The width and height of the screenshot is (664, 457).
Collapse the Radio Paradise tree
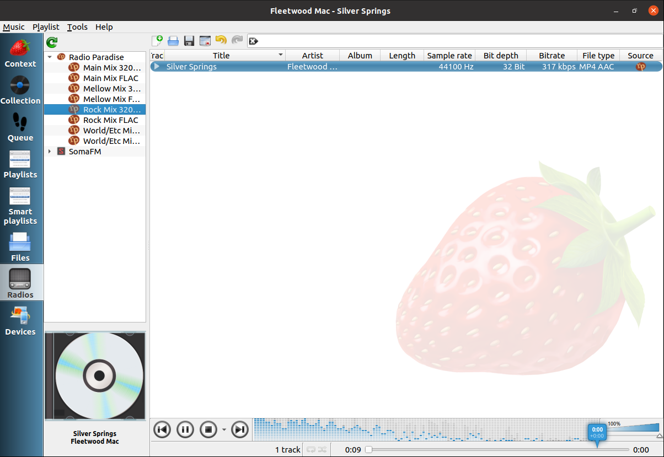pyautogui.click(x=50, y=56)
